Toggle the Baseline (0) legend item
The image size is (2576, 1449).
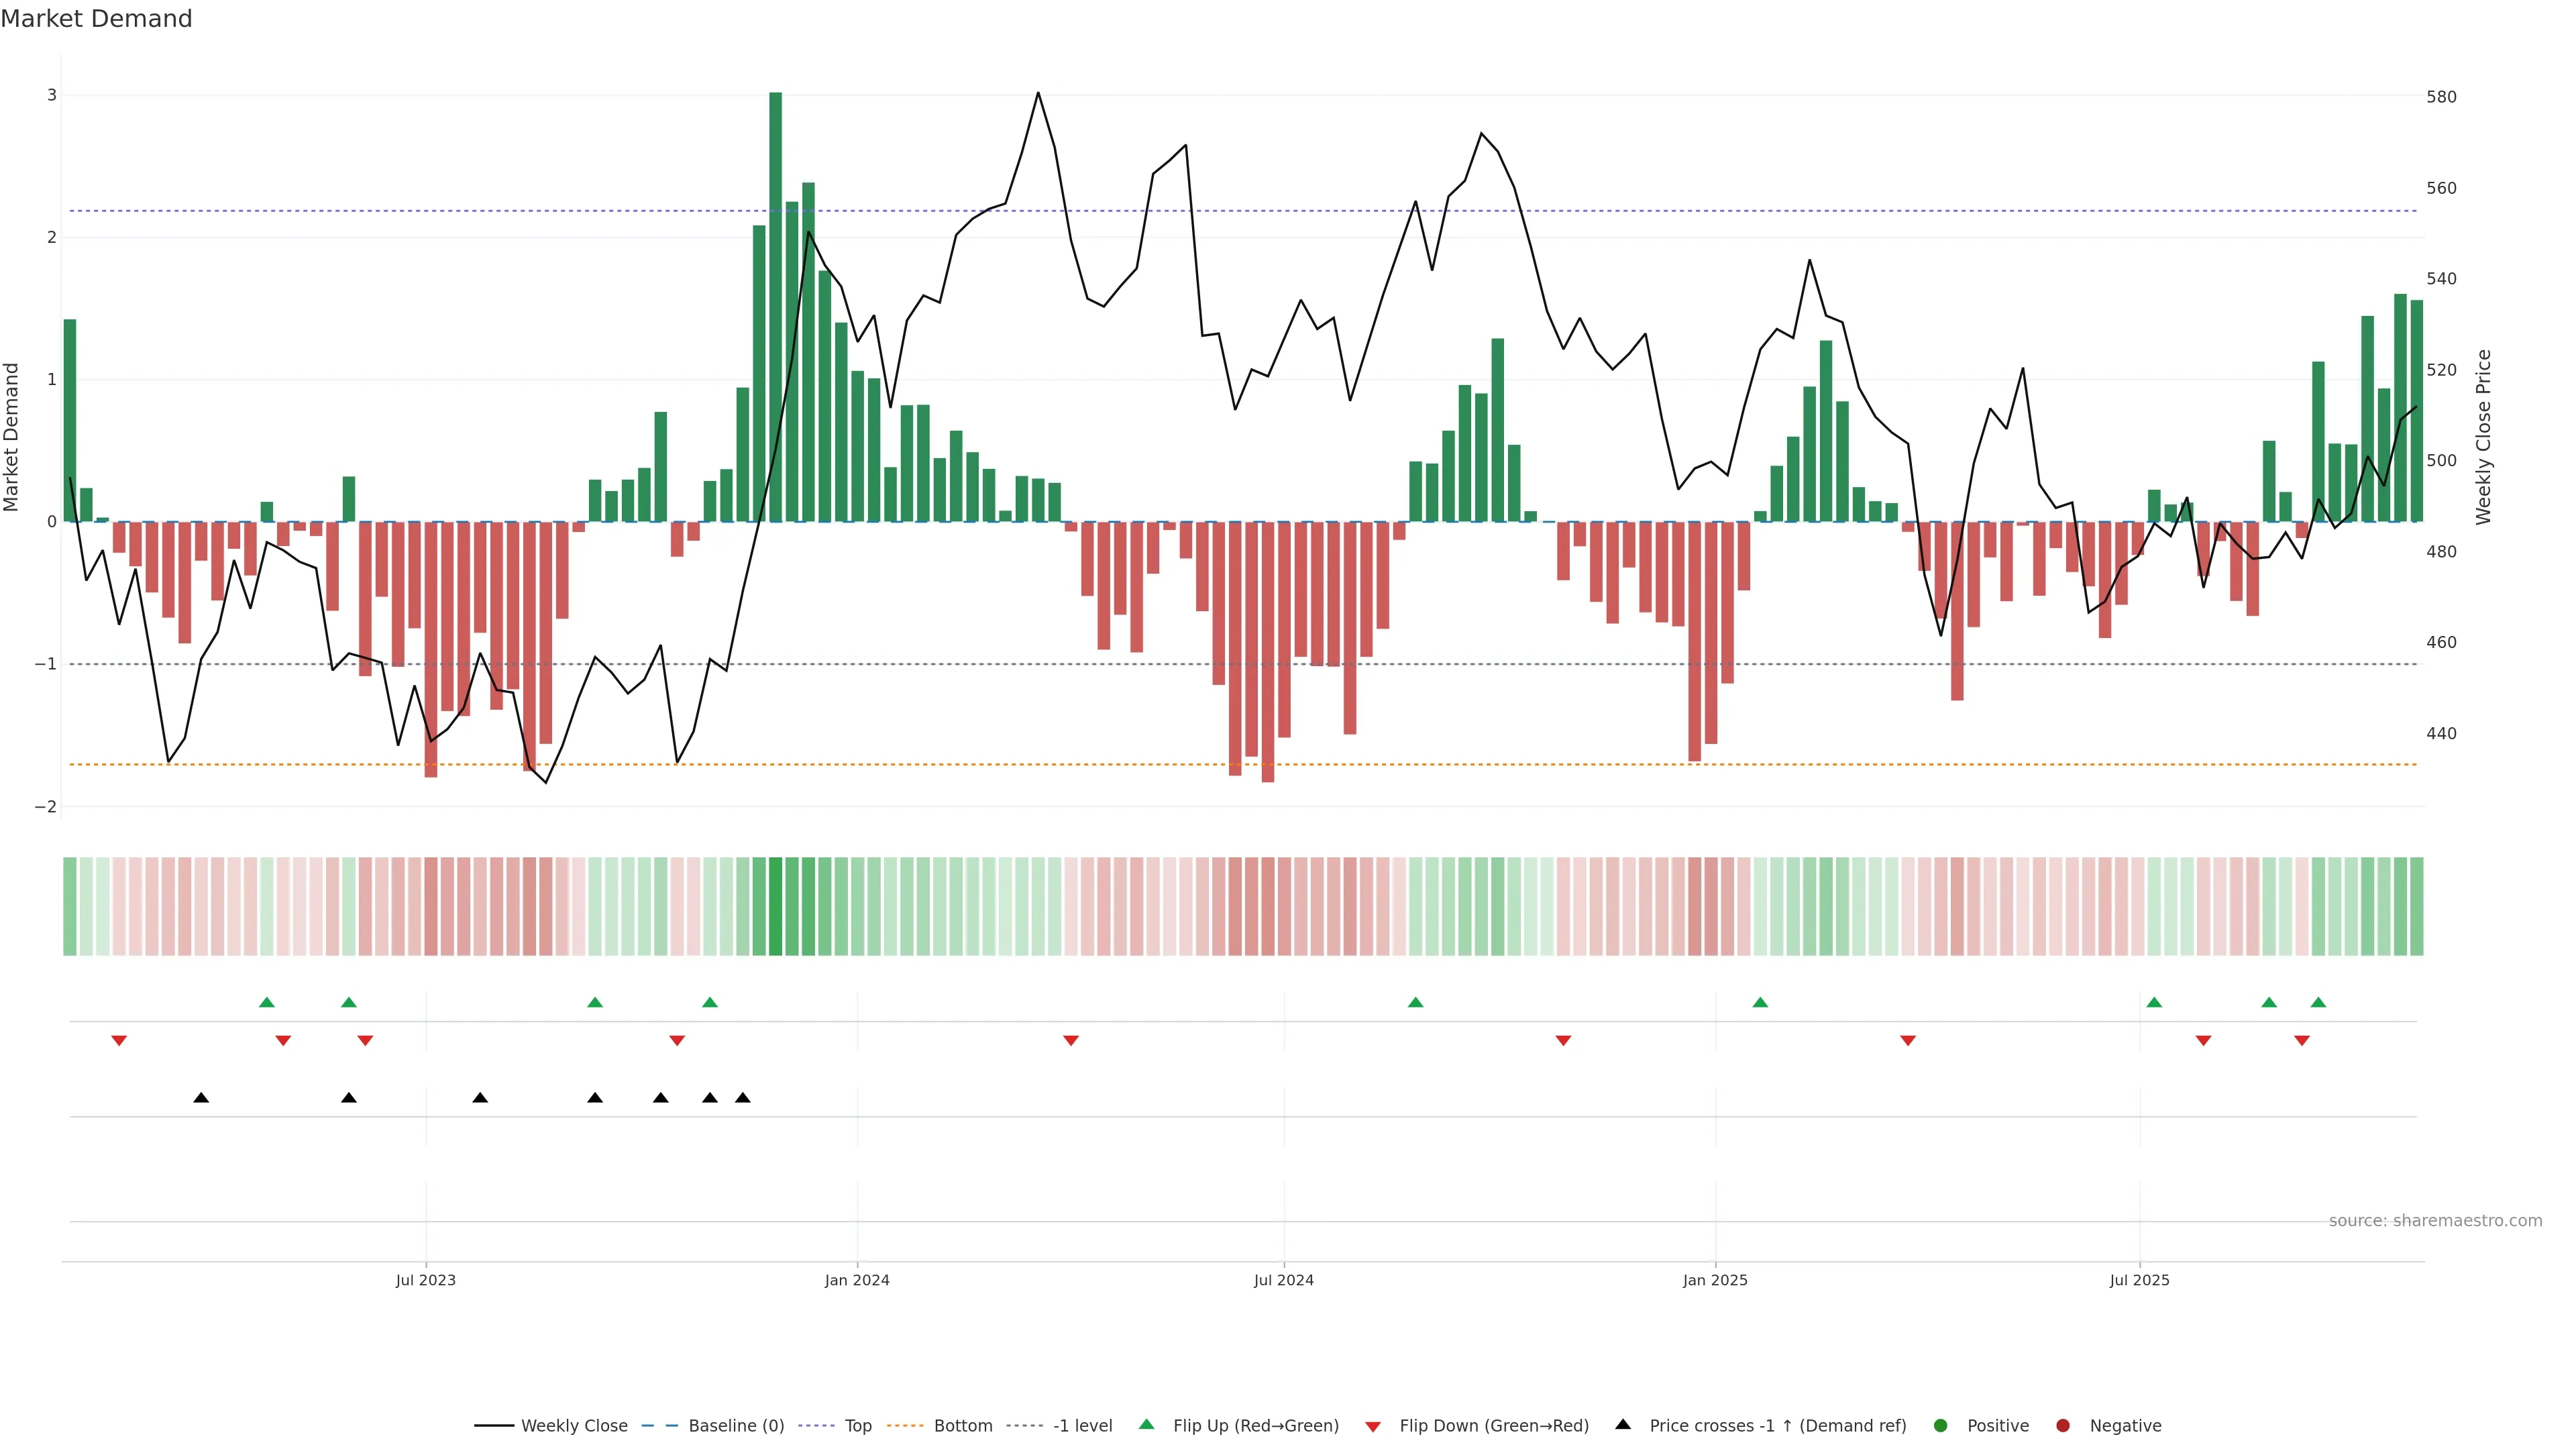[x=735, y=1426]
